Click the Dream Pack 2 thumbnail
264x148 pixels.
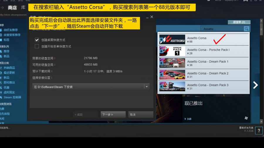point(172,75)
